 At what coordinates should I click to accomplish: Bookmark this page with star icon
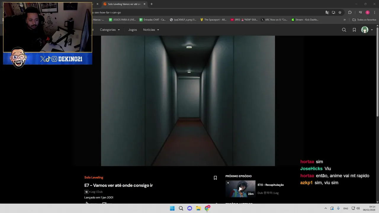pyautogui.click(x=340, y=12)
